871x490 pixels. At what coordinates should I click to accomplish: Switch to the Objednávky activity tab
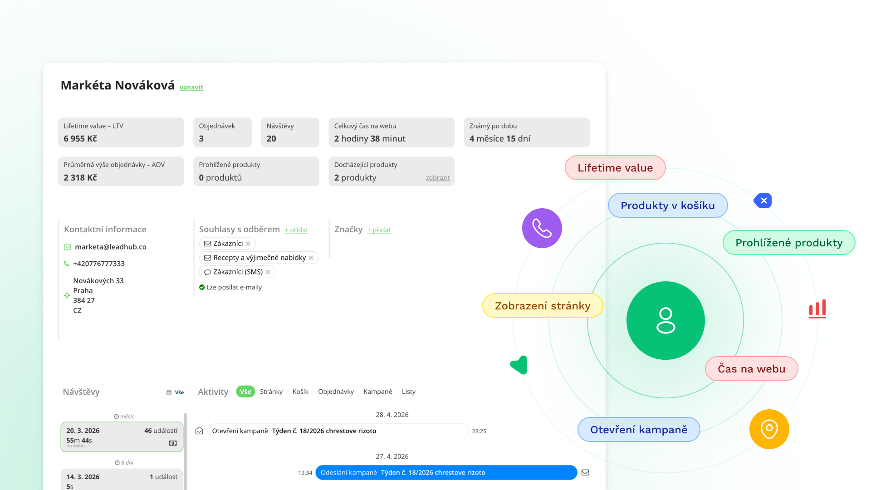(336, 392)
